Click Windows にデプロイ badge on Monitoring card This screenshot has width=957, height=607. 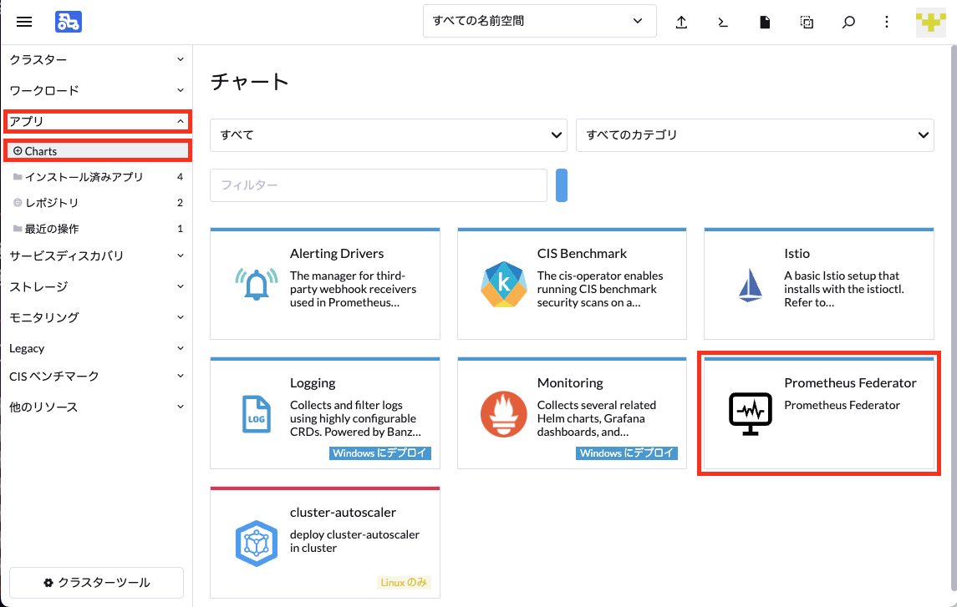click(627, 453)
